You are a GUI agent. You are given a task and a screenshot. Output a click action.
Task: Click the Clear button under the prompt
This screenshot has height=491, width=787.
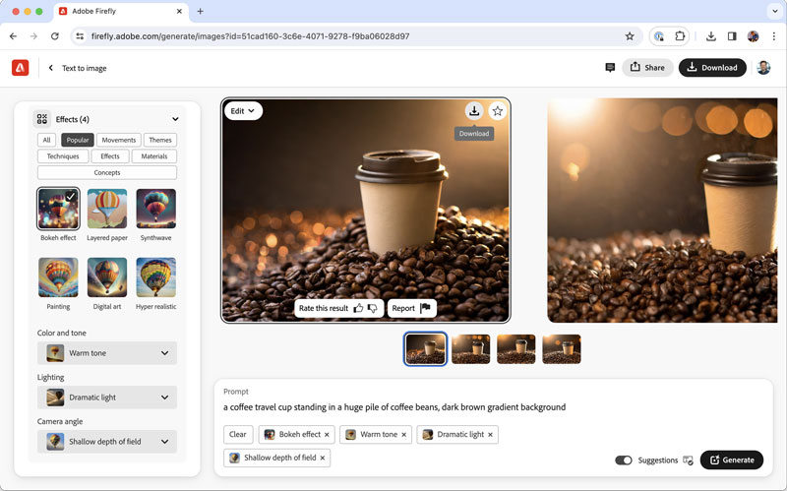click(x=238, y=434)
